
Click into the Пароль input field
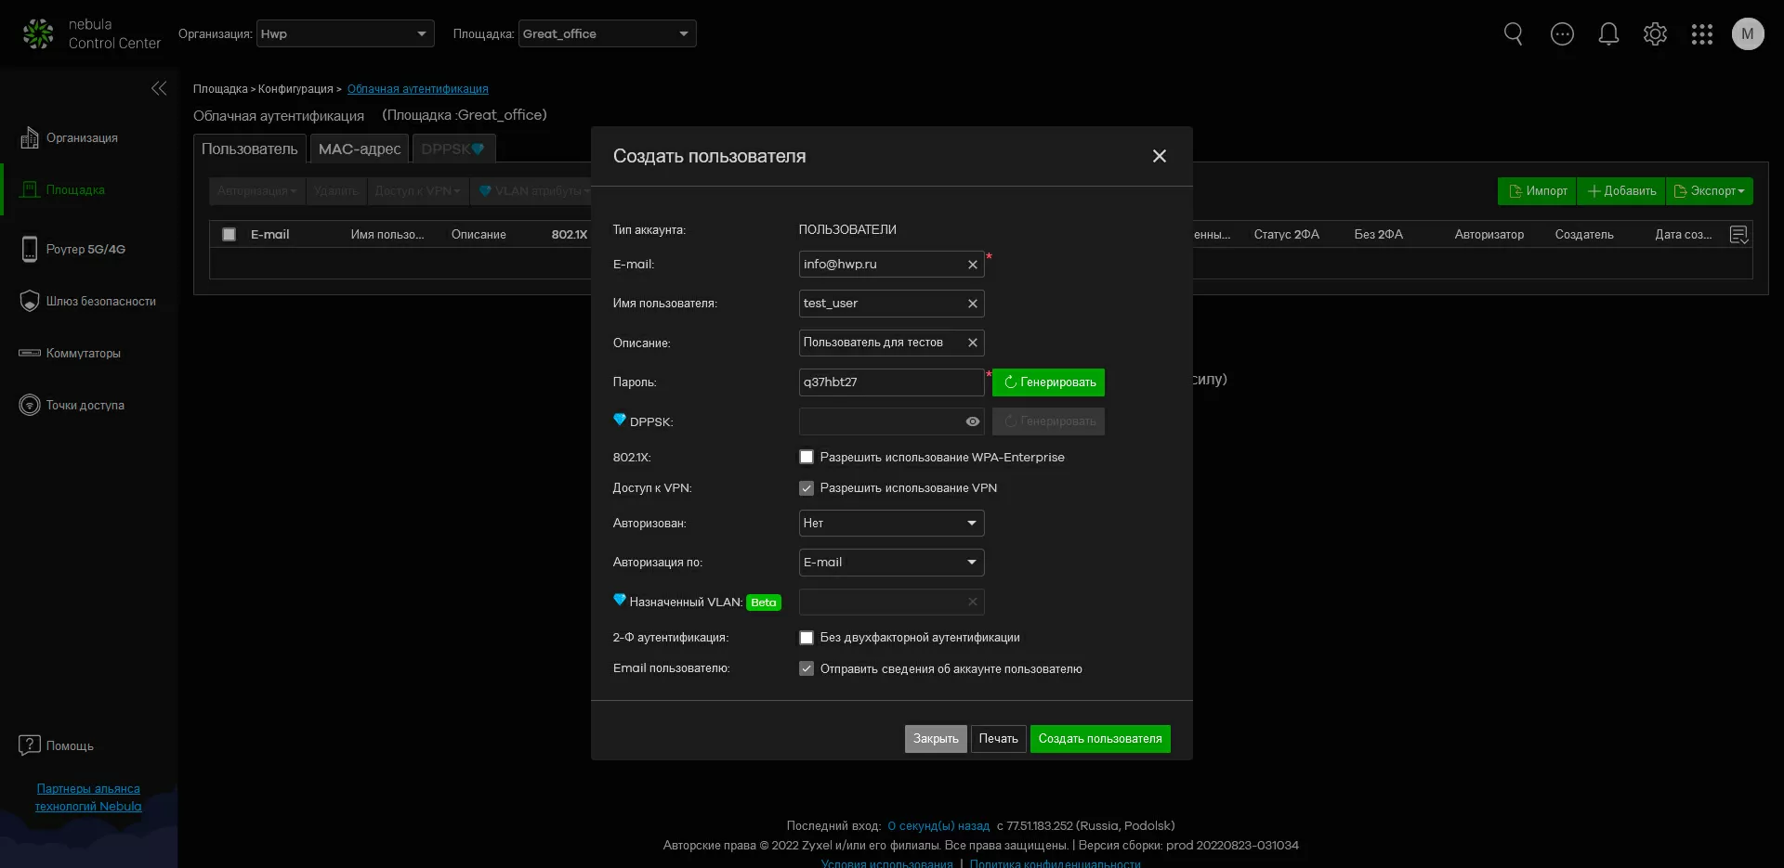(889, 382)
